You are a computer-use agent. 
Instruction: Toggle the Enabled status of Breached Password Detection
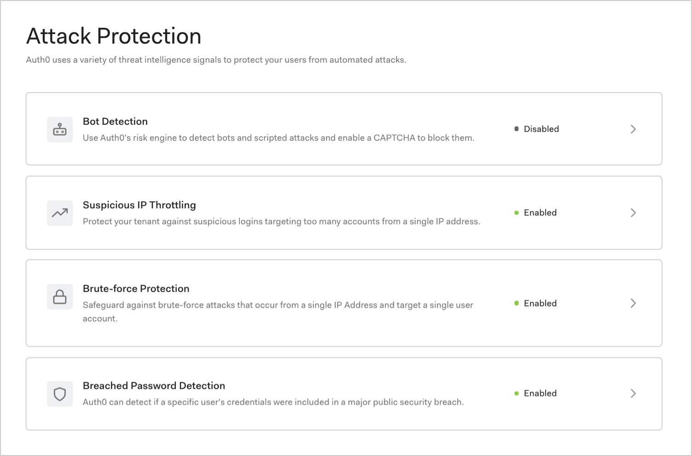click(540, 393)
